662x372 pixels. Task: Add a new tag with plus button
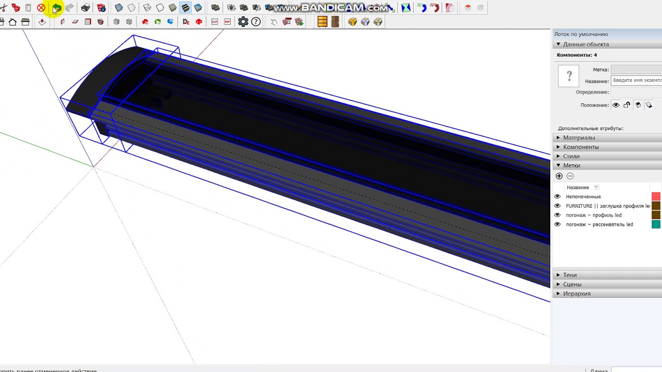click(559, 176)
